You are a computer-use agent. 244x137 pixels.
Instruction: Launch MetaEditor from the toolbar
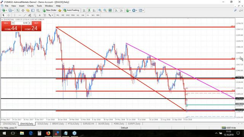coord(60,10)
